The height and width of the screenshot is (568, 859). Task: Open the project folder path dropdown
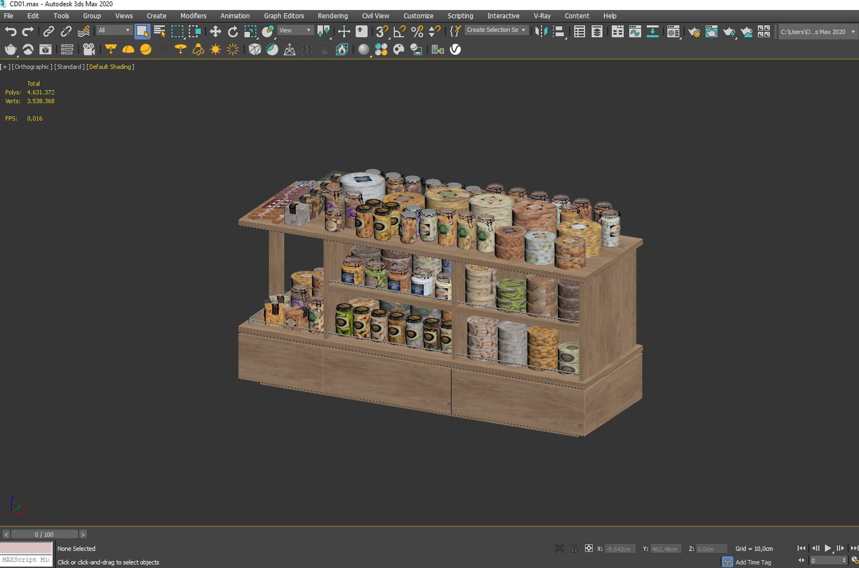point(817,32)
